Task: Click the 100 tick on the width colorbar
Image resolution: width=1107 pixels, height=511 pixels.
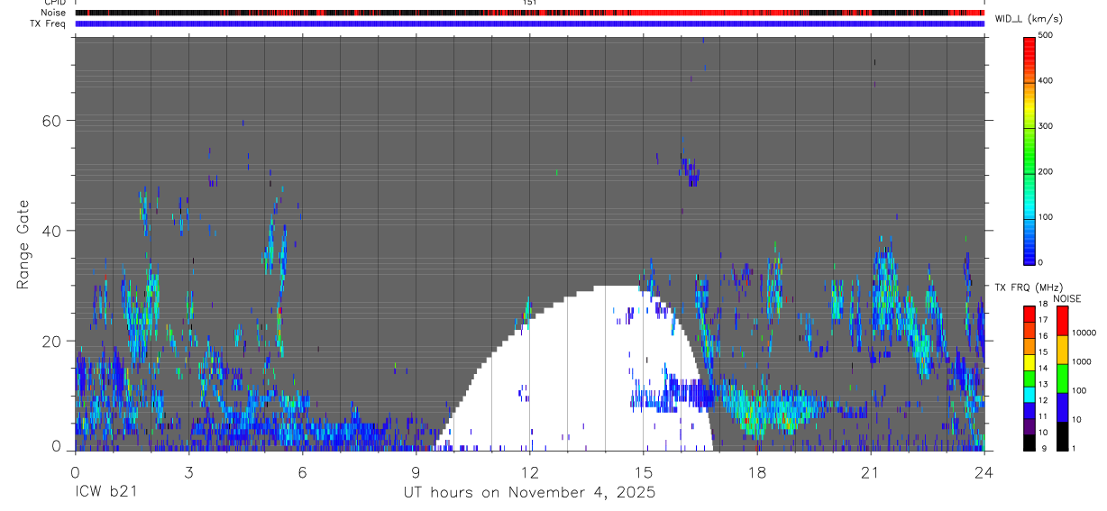Action: 1046,217
